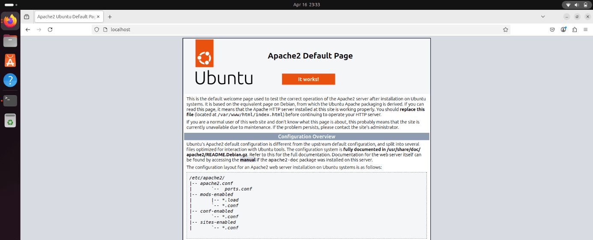The width and height of the screenshot is (593, 240).
Task: Open the battery status icon
Action: tap(585, 5)
